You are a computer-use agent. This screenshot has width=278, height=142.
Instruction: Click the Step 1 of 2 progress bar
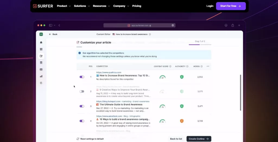coord(200,45)
